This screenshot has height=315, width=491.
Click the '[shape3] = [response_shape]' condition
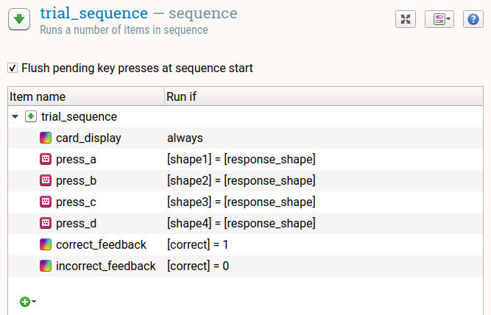point(241,202)
